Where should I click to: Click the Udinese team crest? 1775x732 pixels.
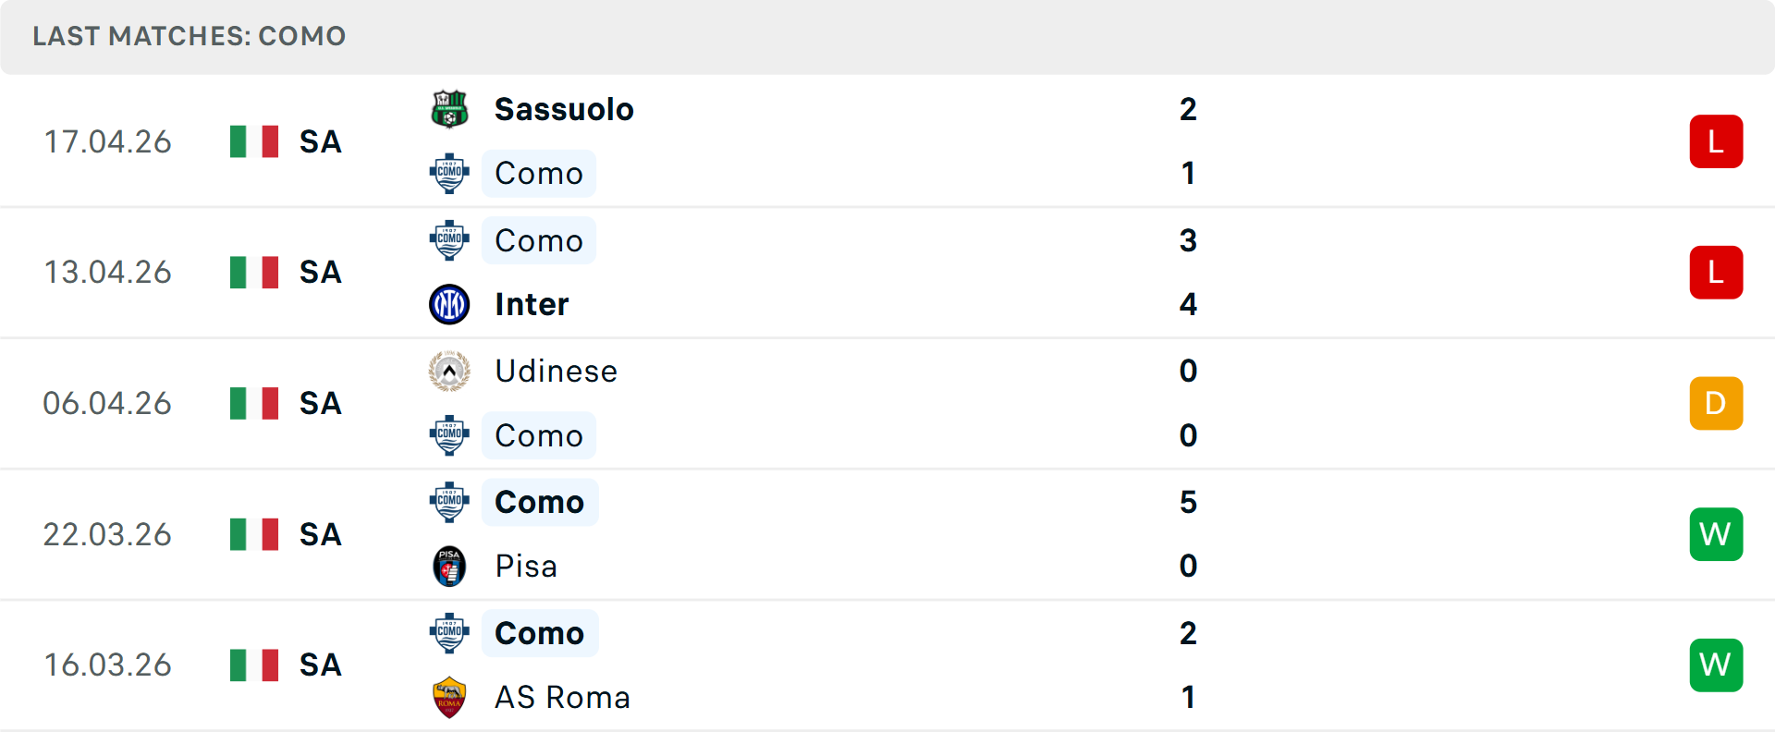point(449,372)
